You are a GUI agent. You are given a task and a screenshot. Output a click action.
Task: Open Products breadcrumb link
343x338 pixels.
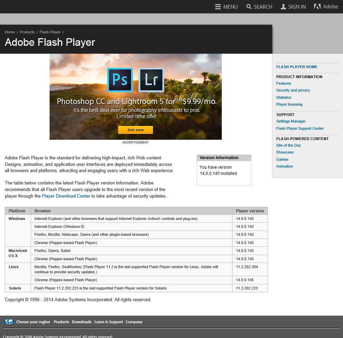(27, 32)
